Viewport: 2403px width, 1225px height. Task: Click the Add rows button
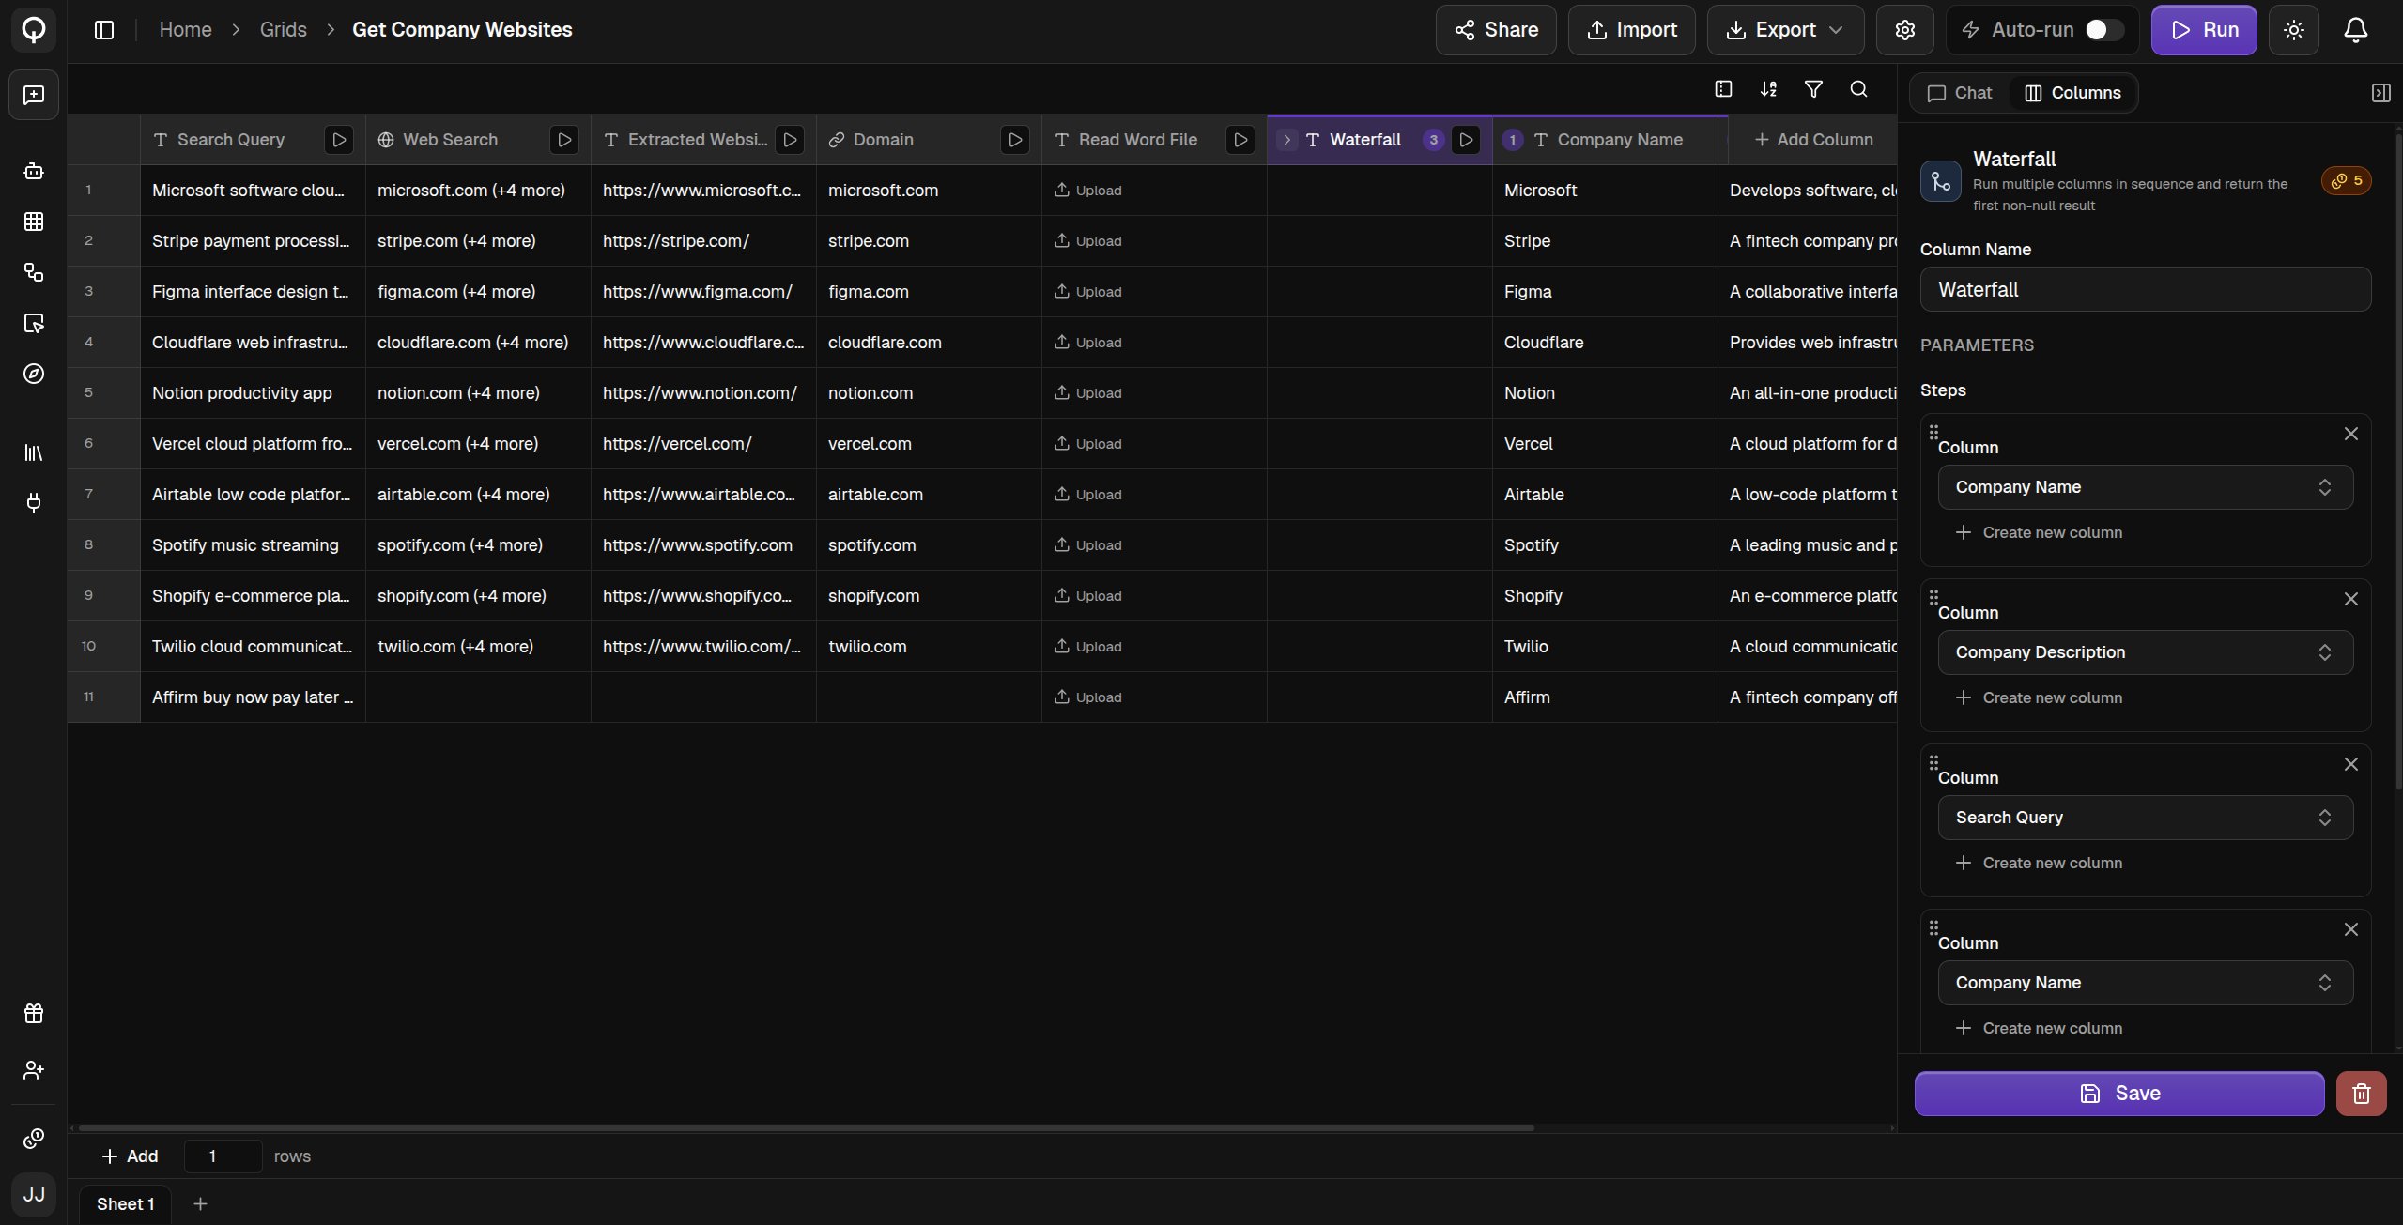coord(130,1156)
